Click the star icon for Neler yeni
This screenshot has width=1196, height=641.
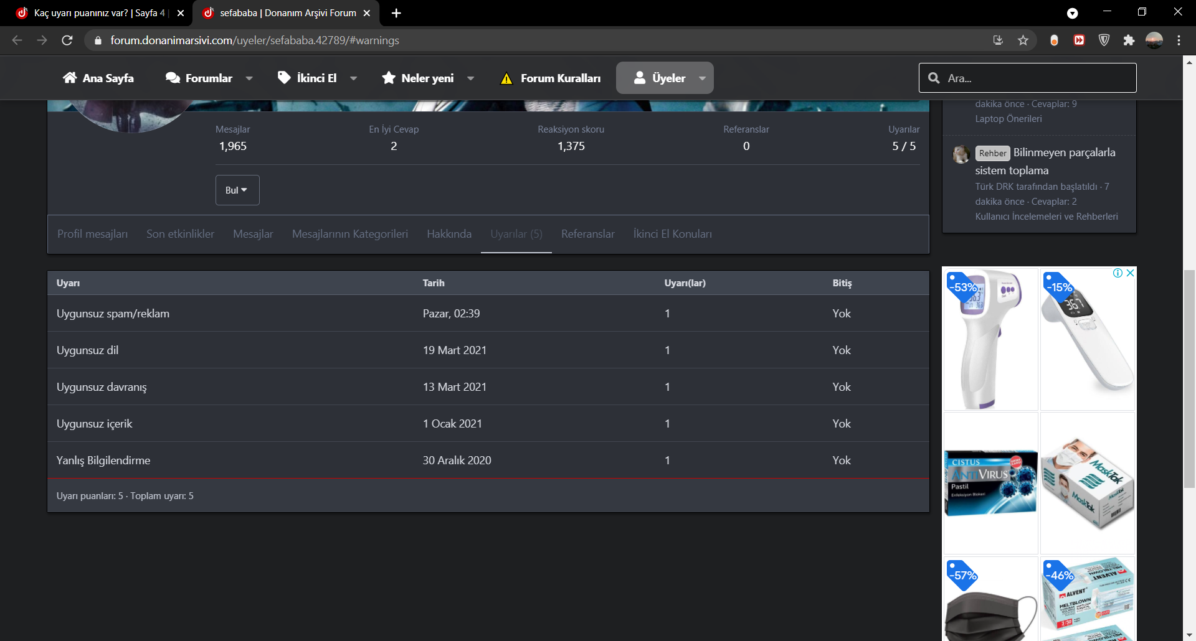coord(389,78)
